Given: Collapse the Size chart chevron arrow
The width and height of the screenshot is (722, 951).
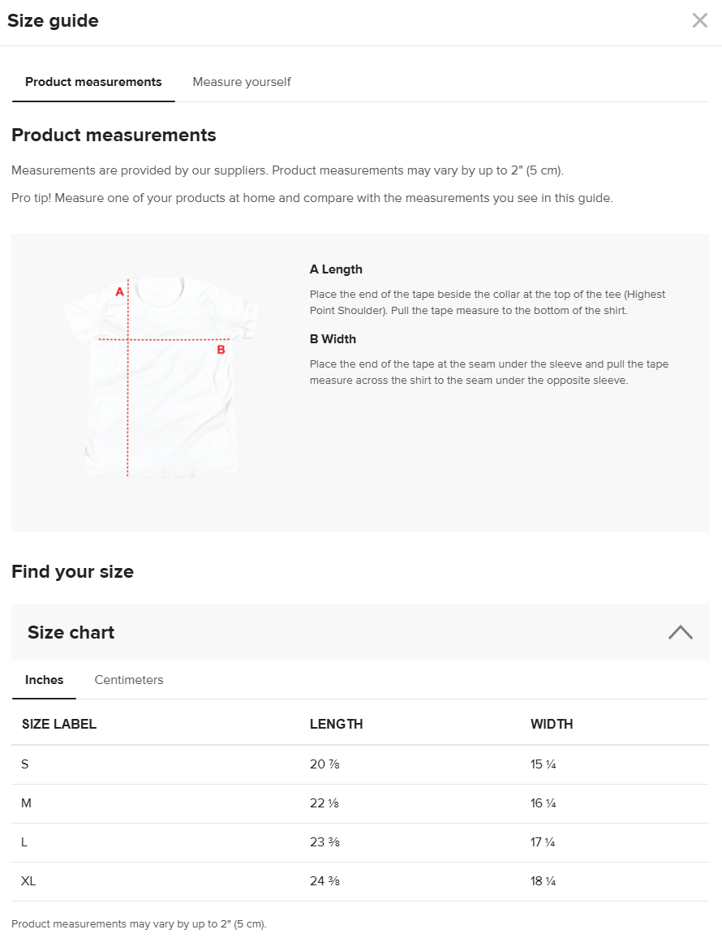Looking at the screenshot, I should pyautogui.click(x=680, y=632).
